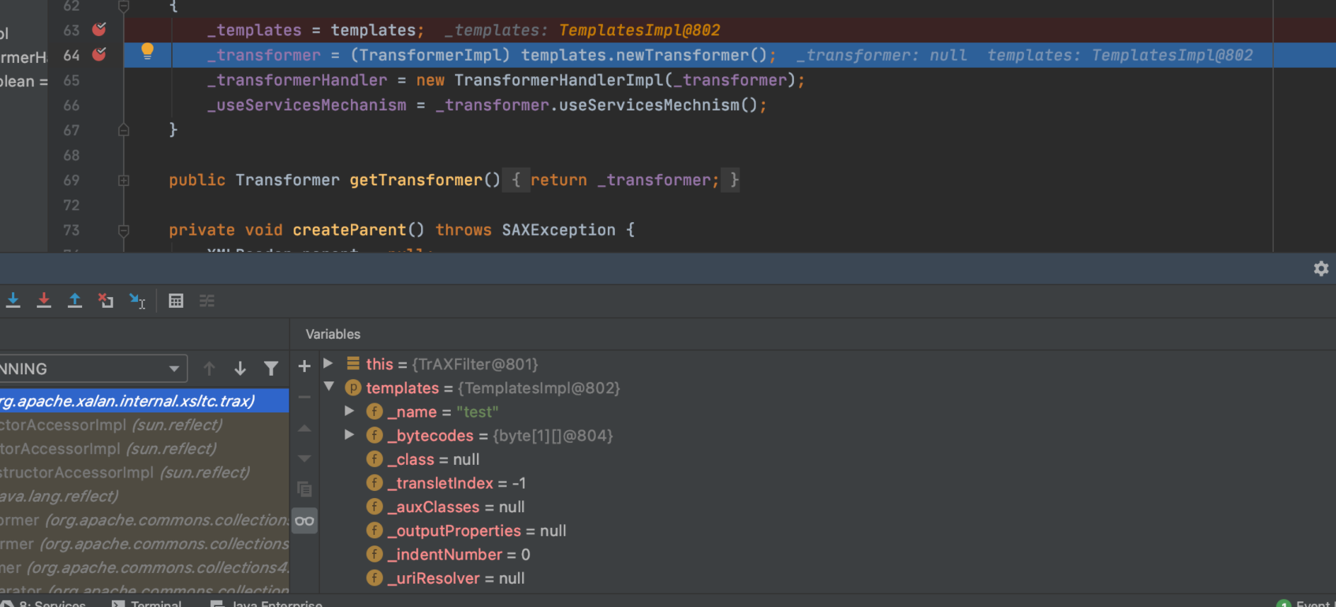Viewport: 1336px width, 607px height.
Task: Move watch up with triangle icon
Action: click(304, 428)
